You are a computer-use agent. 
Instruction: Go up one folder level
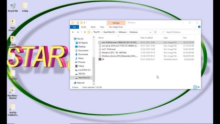click(85, 32)
